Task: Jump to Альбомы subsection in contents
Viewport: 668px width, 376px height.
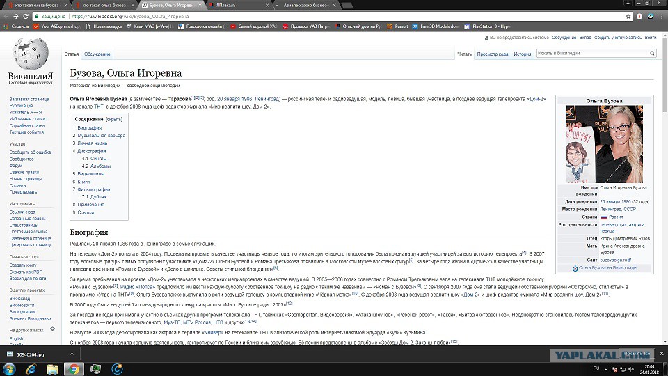Action: [x=100, y=166]
